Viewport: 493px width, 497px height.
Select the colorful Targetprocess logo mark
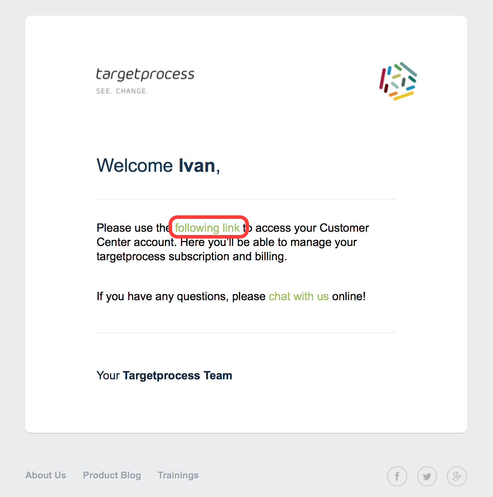pos(398,81)
